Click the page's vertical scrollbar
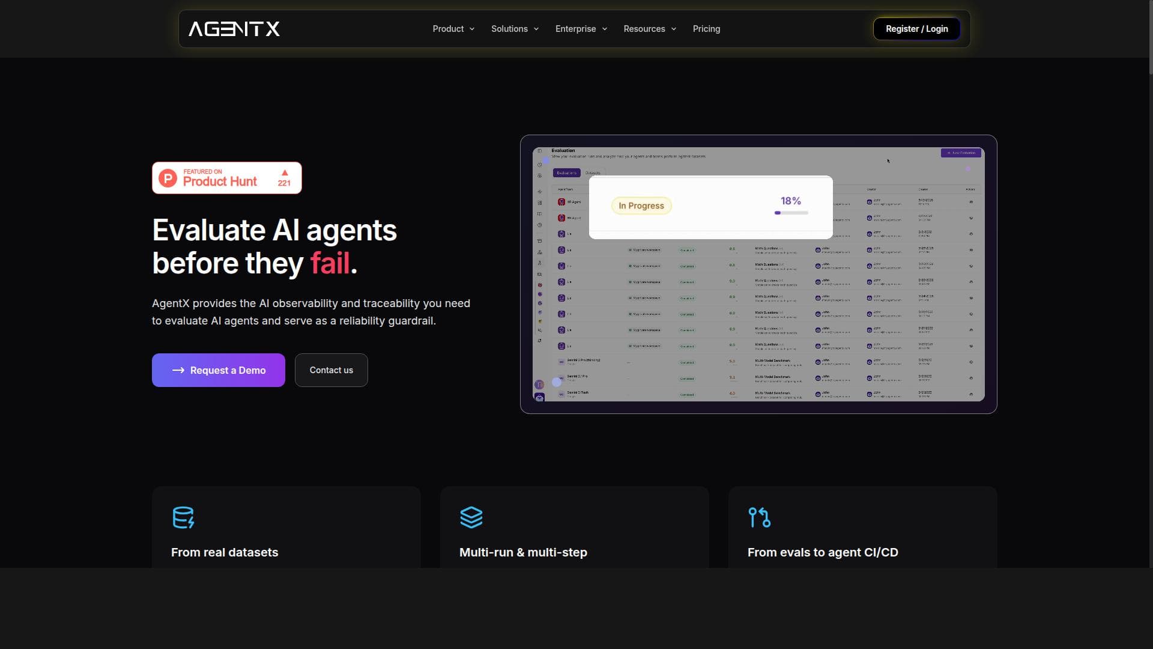Viewport: 1153px width, 649px height. [1151, 36]
